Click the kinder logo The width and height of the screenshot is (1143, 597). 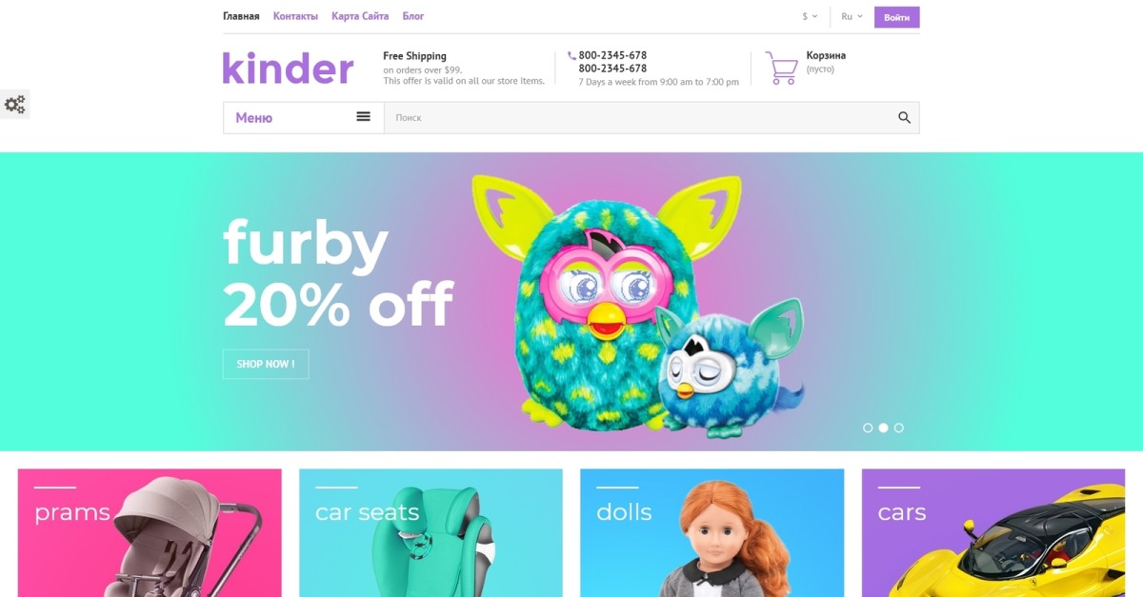click(288, 69)
